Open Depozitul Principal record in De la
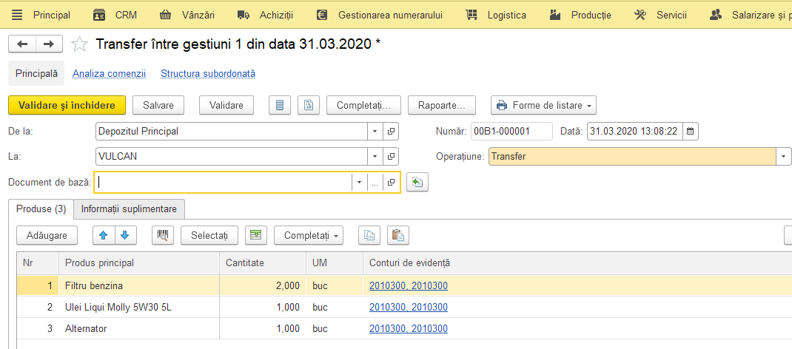This screenshot has width=792, height=349. [390, 131]
